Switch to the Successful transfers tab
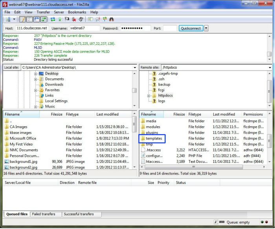The image size is (275, 229). [x=79, y=214]
